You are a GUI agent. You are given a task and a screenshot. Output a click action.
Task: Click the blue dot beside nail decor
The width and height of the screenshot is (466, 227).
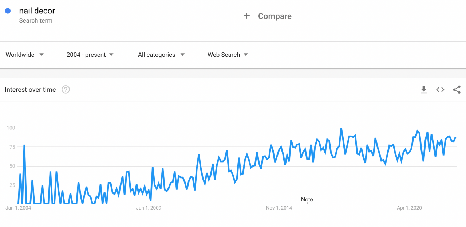[8, 11]
